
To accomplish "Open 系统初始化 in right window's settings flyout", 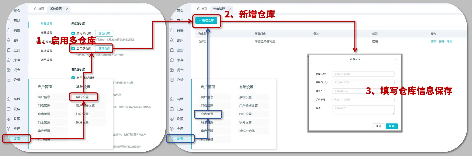I will click(247, 131).
